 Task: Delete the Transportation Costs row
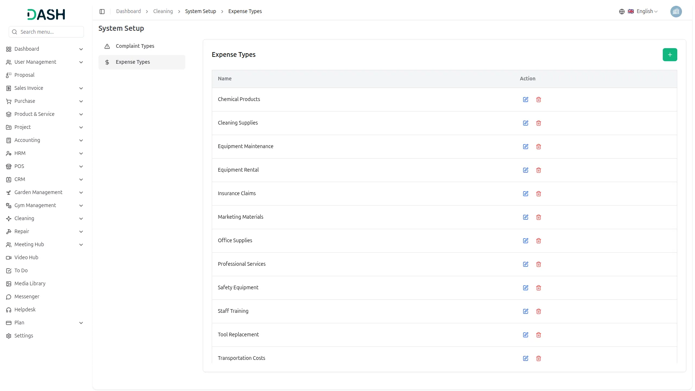(539, 358)
